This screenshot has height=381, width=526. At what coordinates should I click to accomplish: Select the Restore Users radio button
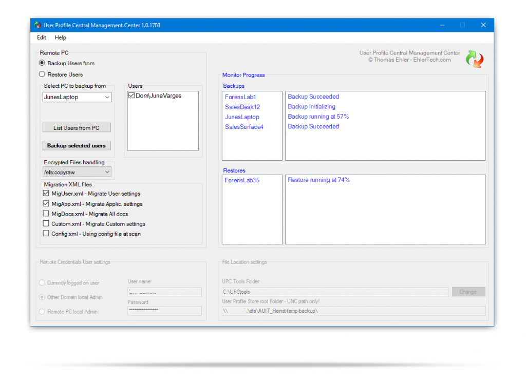[x=43, y=74]
